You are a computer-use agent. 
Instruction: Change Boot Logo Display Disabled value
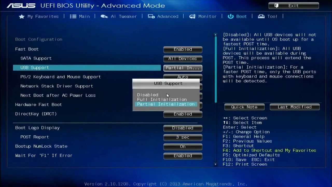point(183,128)
